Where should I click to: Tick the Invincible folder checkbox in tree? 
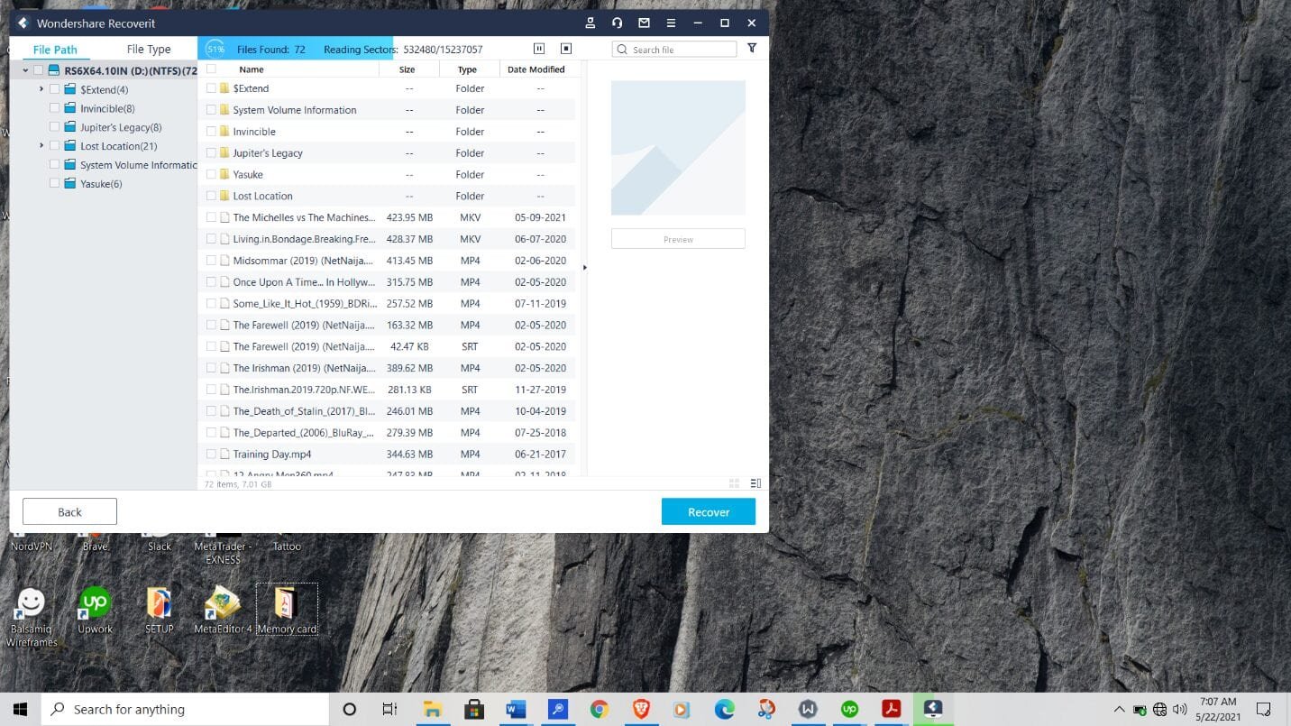[55, 108]
